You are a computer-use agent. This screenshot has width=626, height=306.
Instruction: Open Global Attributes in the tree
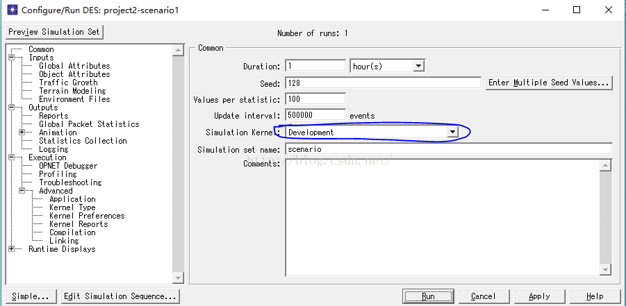[x=74, y=66]
